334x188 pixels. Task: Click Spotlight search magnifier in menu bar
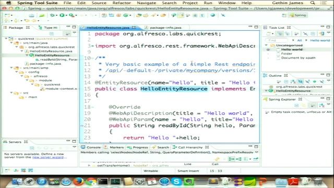pyautogui.click(x=313, y=3)
